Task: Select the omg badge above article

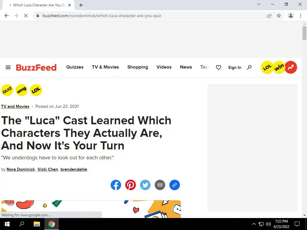Action: click(22, 90)
